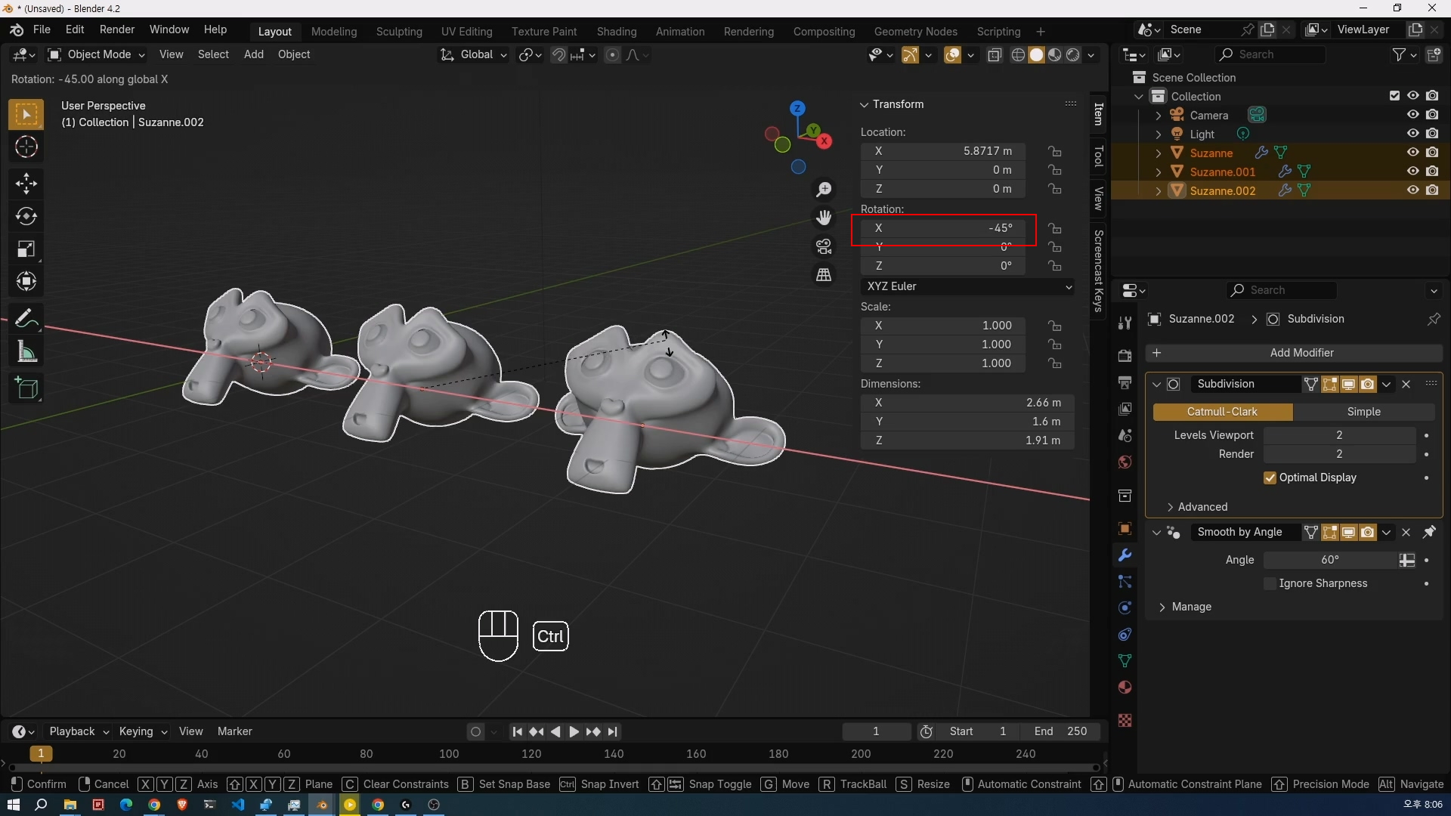
Task: Switch to rendered viewport shading
Action: click(x=1073, y=54)
